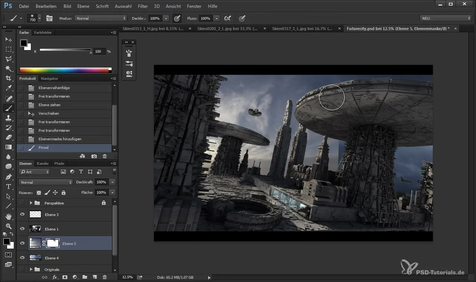
Task: Switch to the Navigator tab
Action: pyautogui.click(x=49, y=79)
